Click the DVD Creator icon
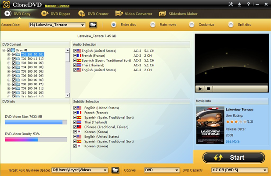The height and width of the screenshot is (176, 271). 81,14
